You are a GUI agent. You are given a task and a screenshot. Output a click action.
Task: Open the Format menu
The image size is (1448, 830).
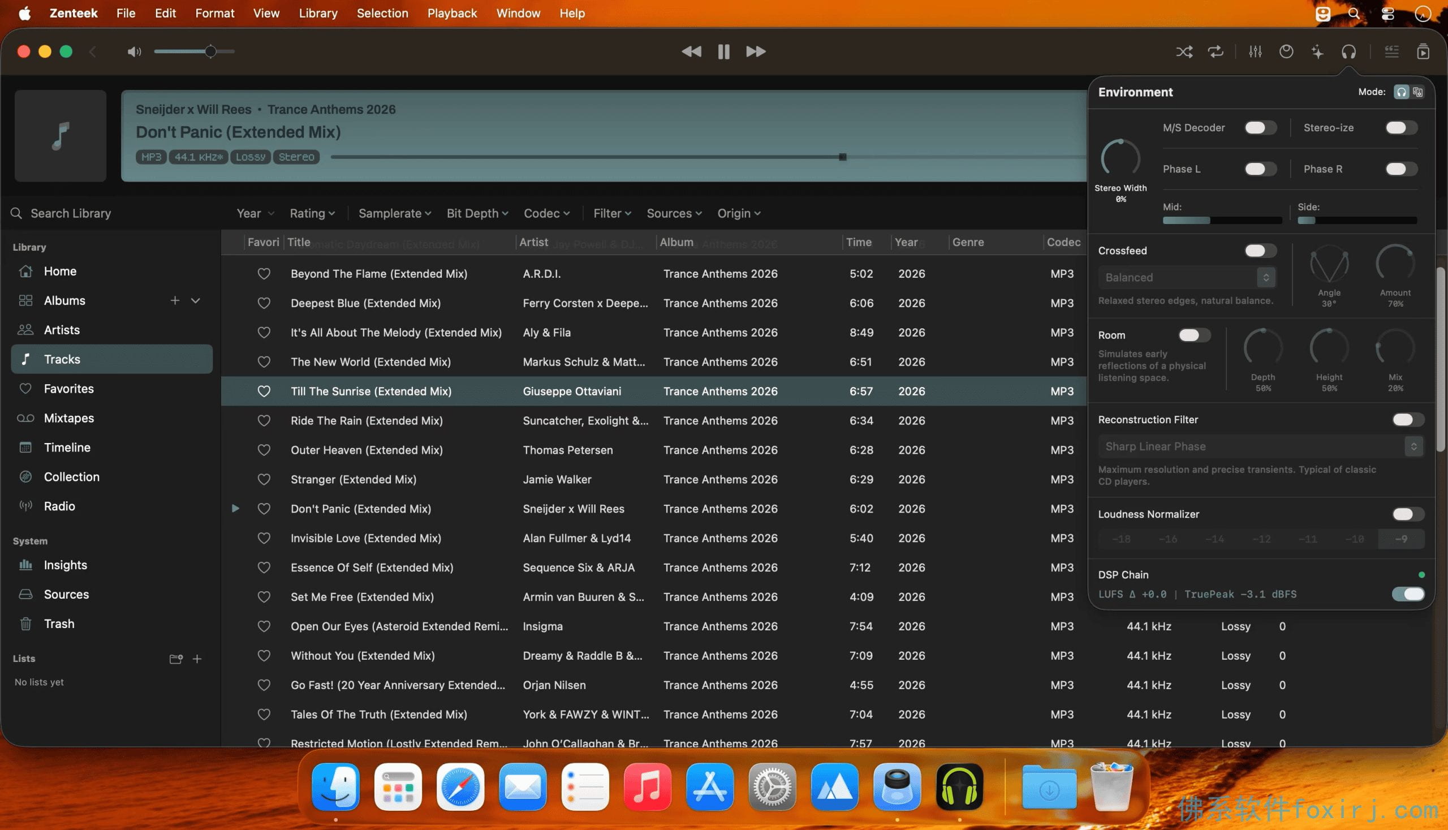click(x=215, y=13)
